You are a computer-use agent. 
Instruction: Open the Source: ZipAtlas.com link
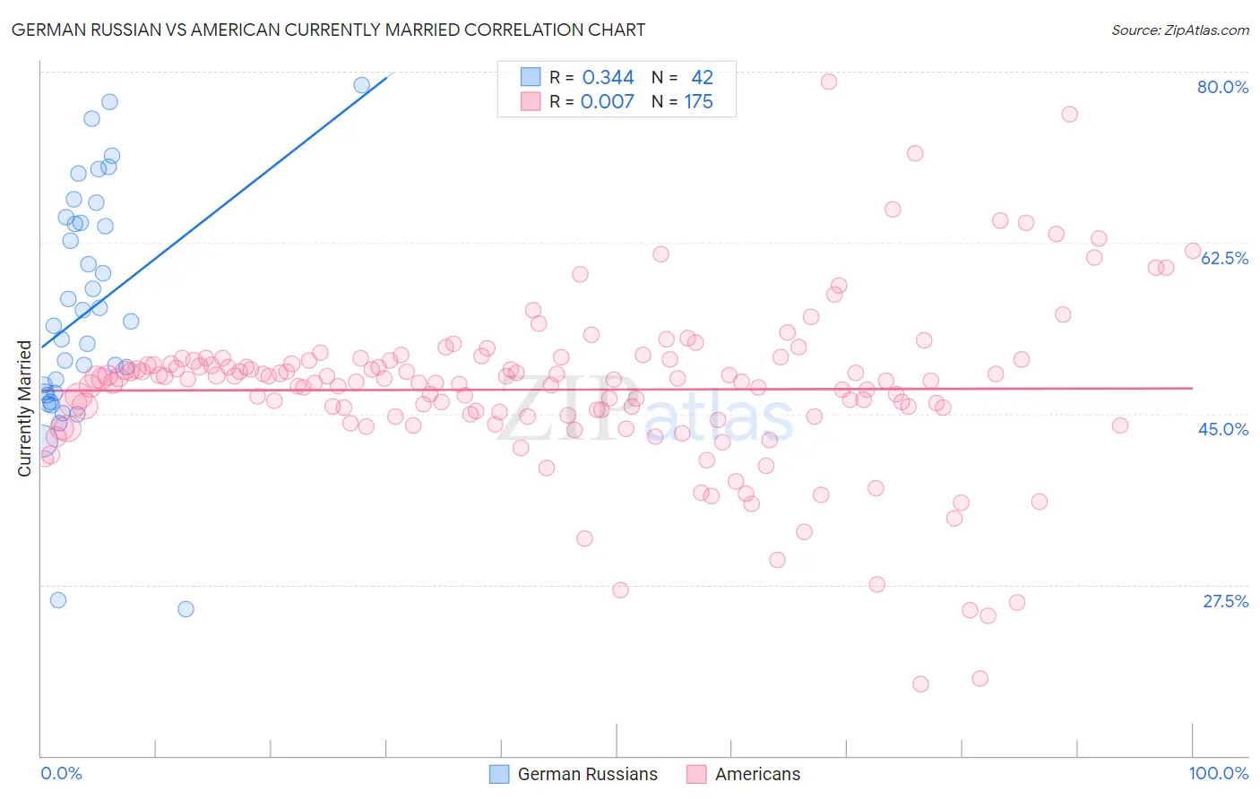pyautogui.click(x=1180, y=30)
